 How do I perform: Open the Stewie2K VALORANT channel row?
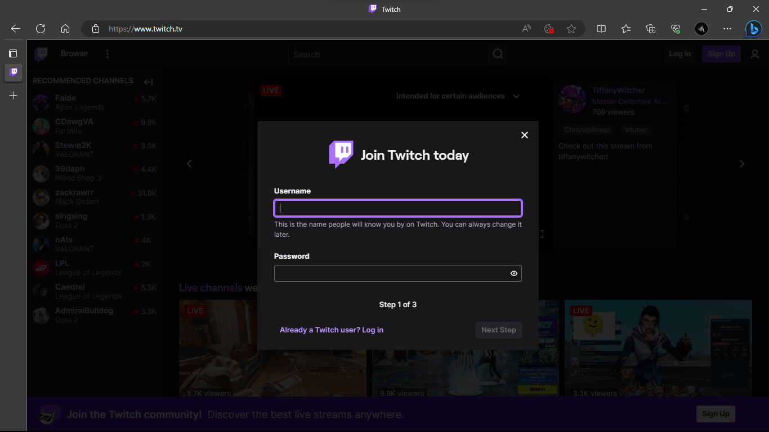[95, 150]
